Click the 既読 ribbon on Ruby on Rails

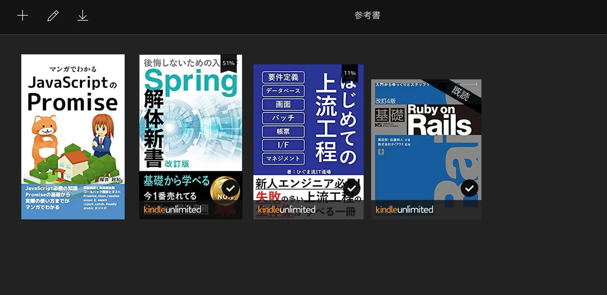pyautogui.click(x=460, y=93)
